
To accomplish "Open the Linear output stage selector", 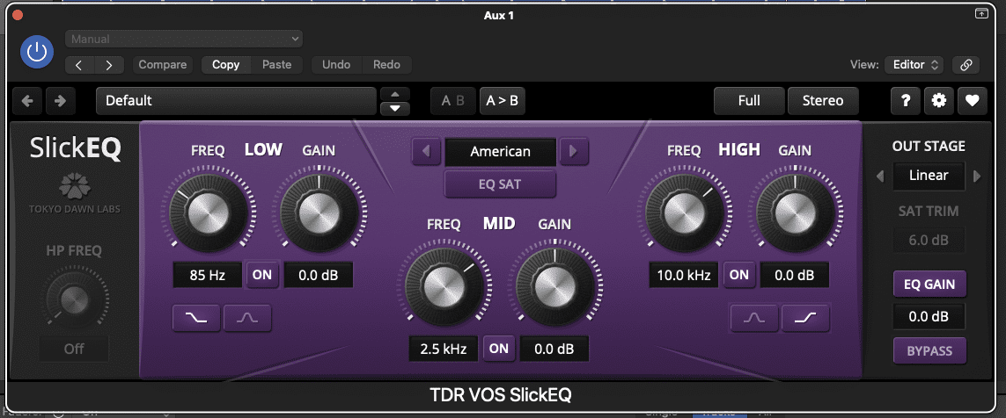I will pyautogui.click(x=929, y=176).
